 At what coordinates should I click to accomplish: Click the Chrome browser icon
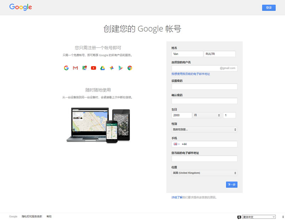point(130,68)
